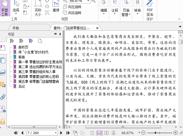The width and height of the screenshot is (183, 136).
Task: Open the Bookmarks sidebar panel icon
Action: (x=3, y=48)
